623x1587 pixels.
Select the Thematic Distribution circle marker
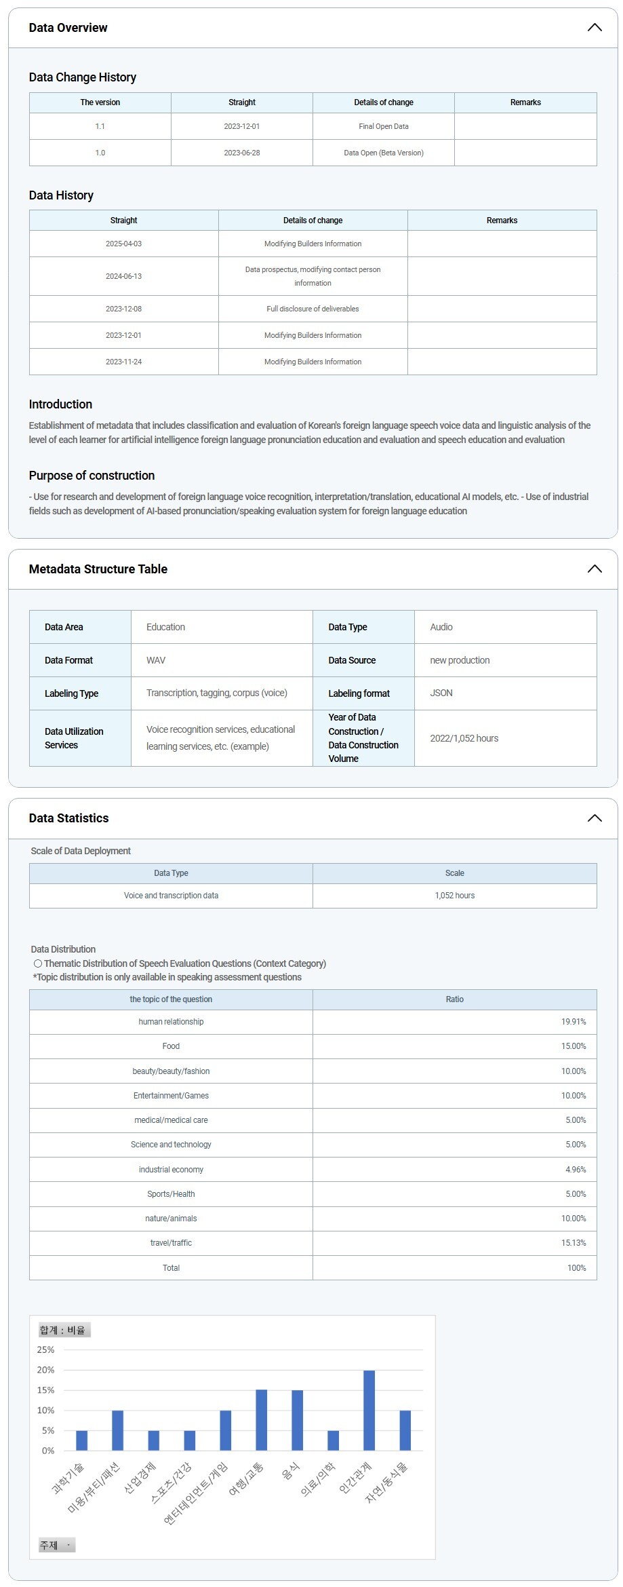(38, 963)
